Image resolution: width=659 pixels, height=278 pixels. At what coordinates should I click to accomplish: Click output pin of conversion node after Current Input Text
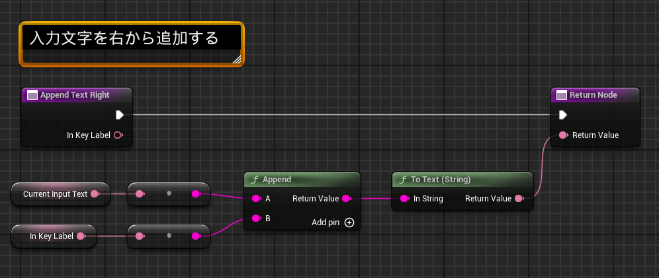196,193
